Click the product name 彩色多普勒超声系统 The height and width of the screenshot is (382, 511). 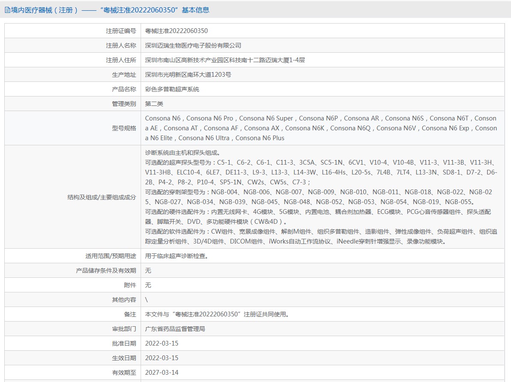[x=172, y=89]
